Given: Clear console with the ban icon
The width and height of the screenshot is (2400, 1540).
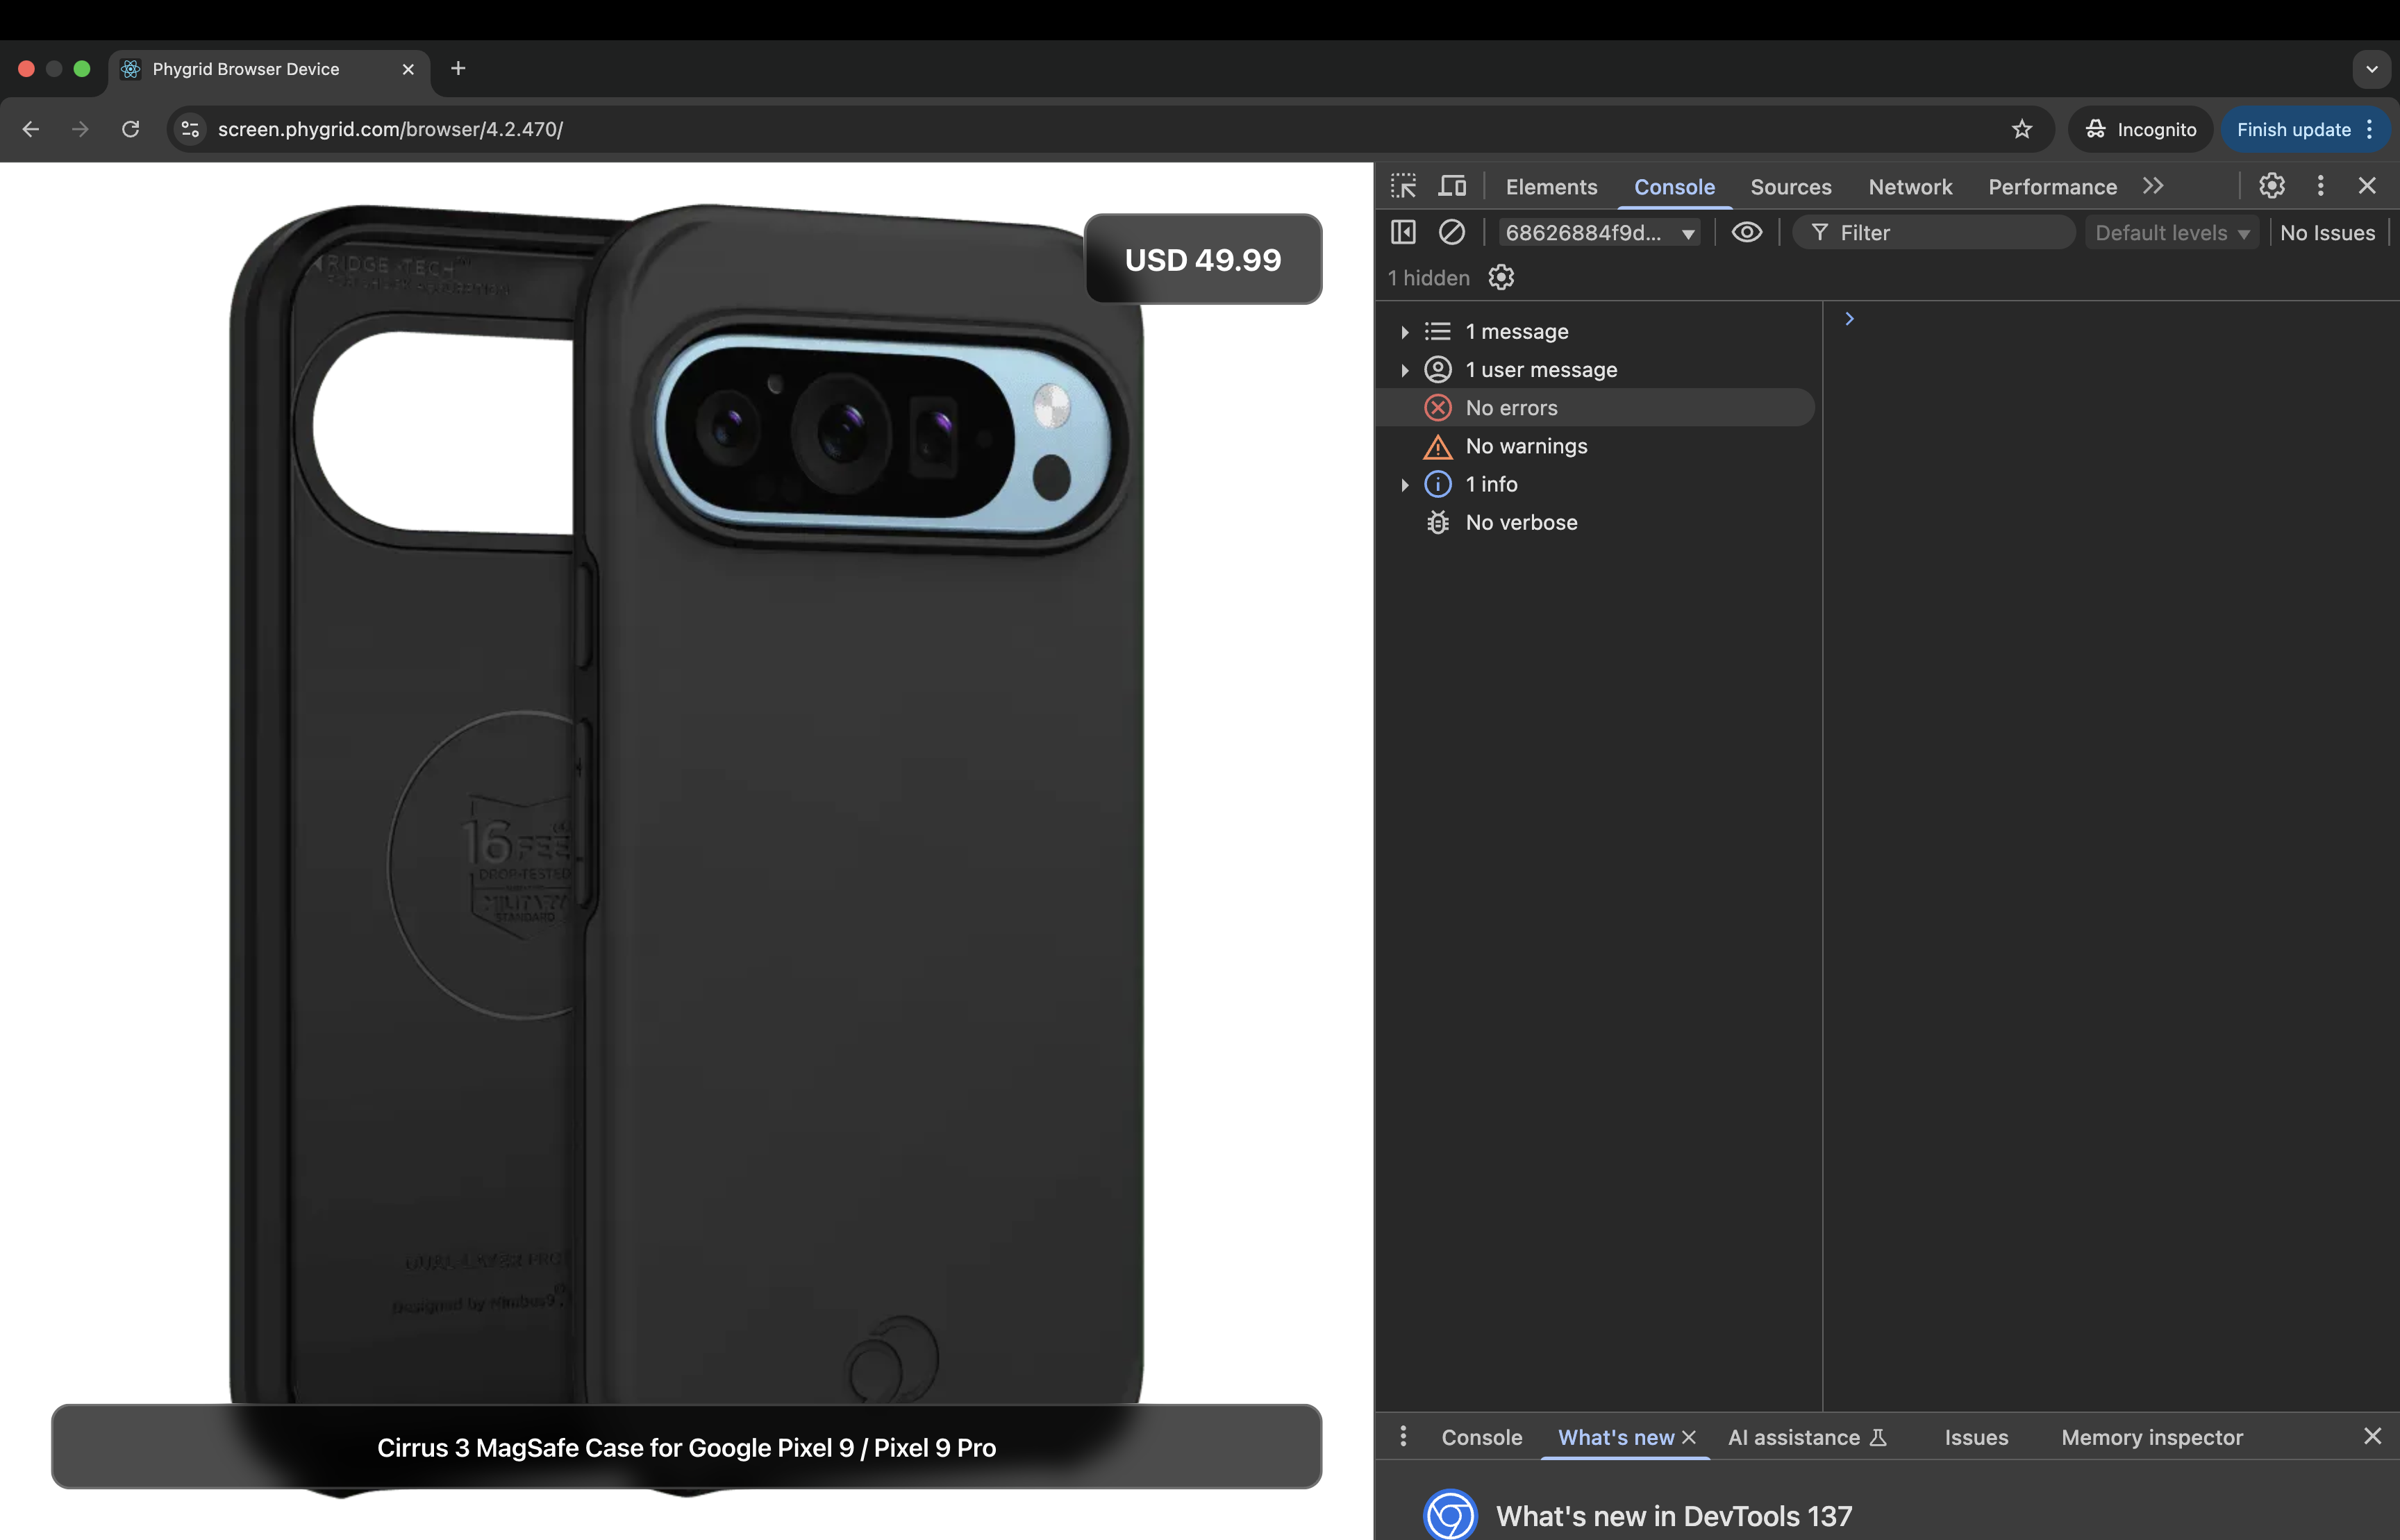Looking at the screenshot, I should tap(1452, 232).
